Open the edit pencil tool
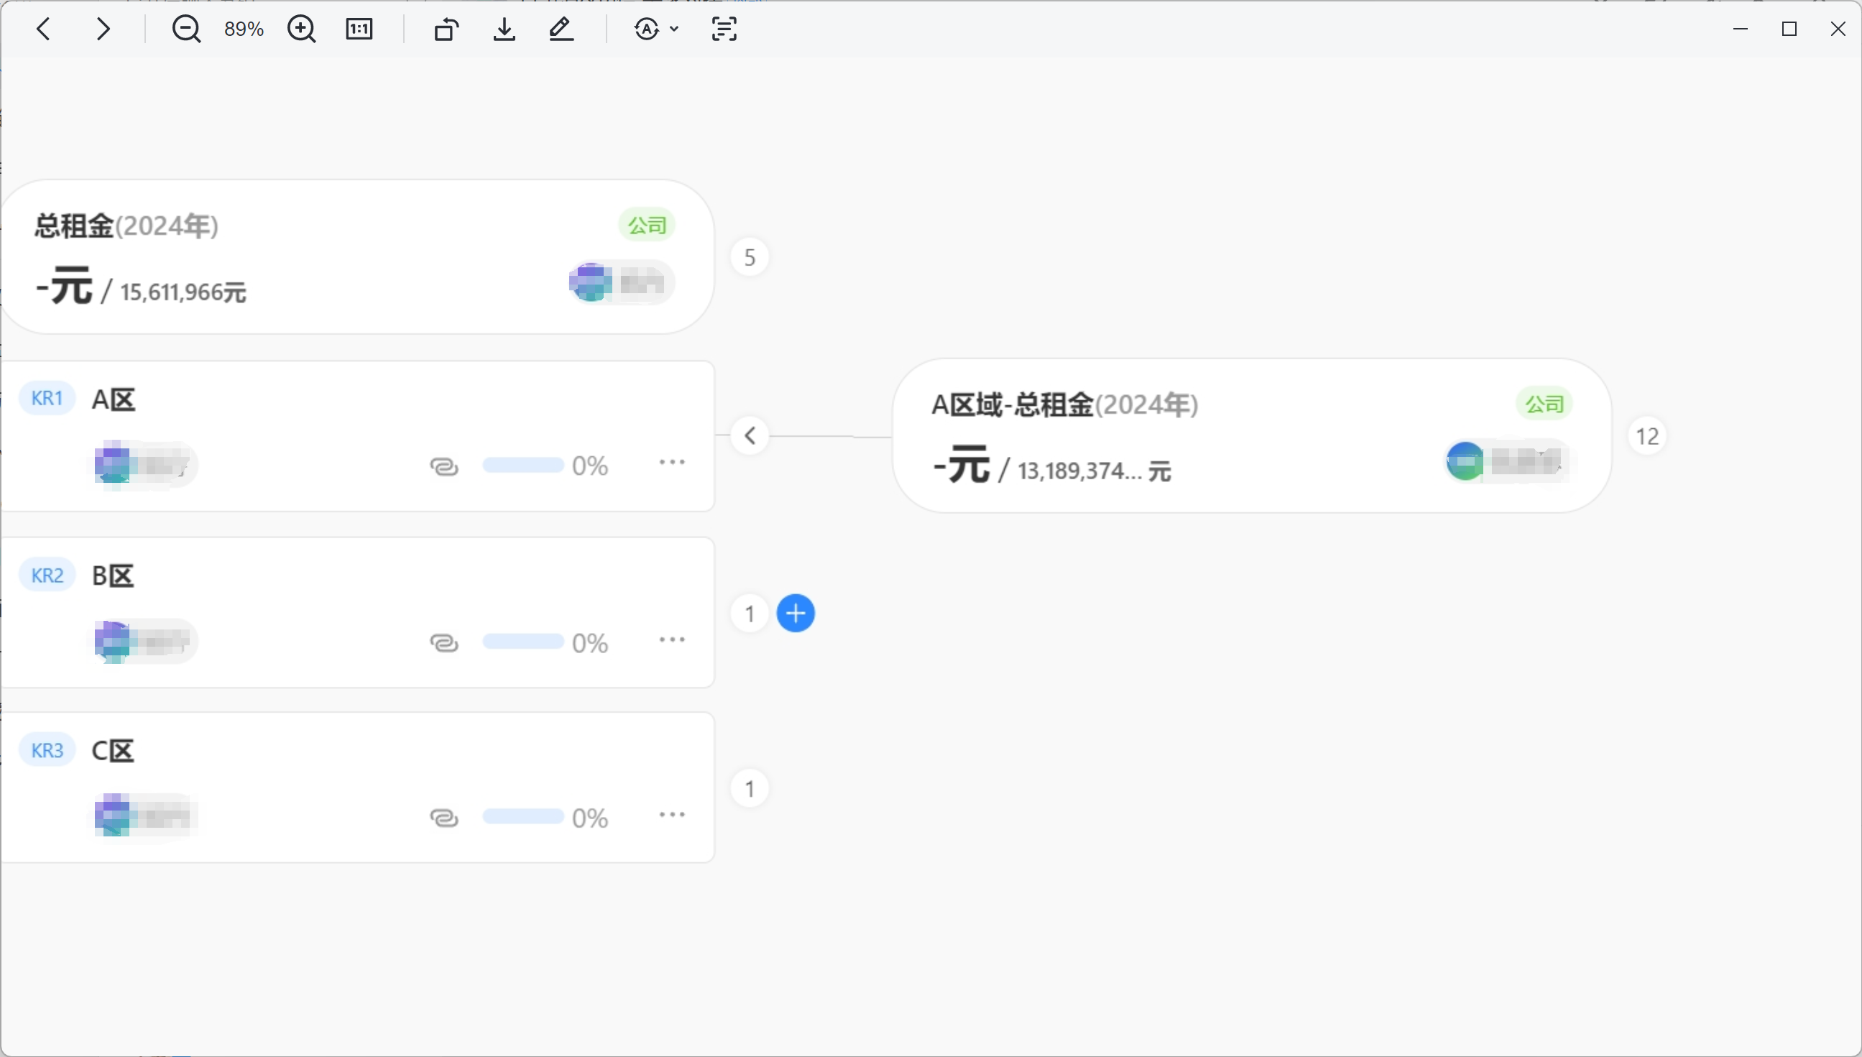 [x=561, y=29]
